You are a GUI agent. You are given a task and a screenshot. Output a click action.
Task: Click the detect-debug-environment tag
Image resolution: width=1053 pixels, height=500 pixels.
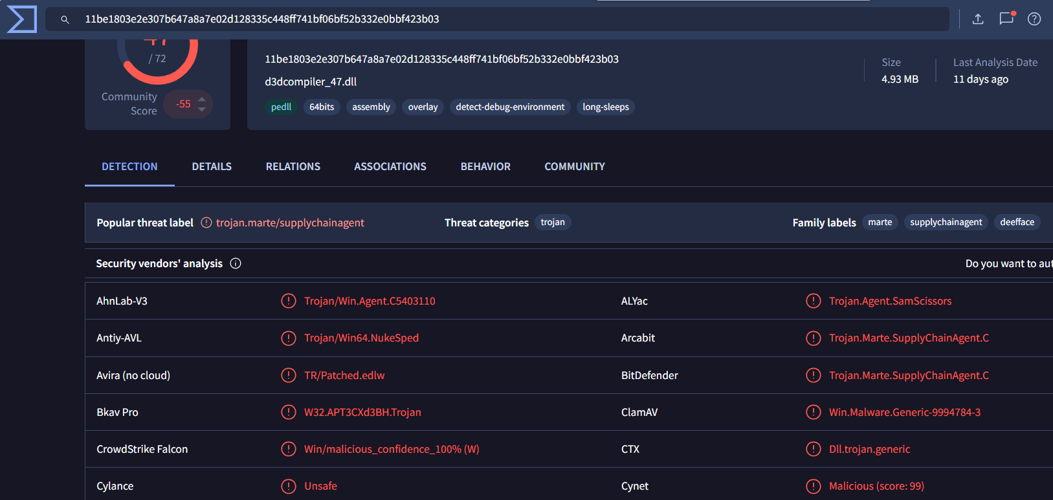click(510, 107)
